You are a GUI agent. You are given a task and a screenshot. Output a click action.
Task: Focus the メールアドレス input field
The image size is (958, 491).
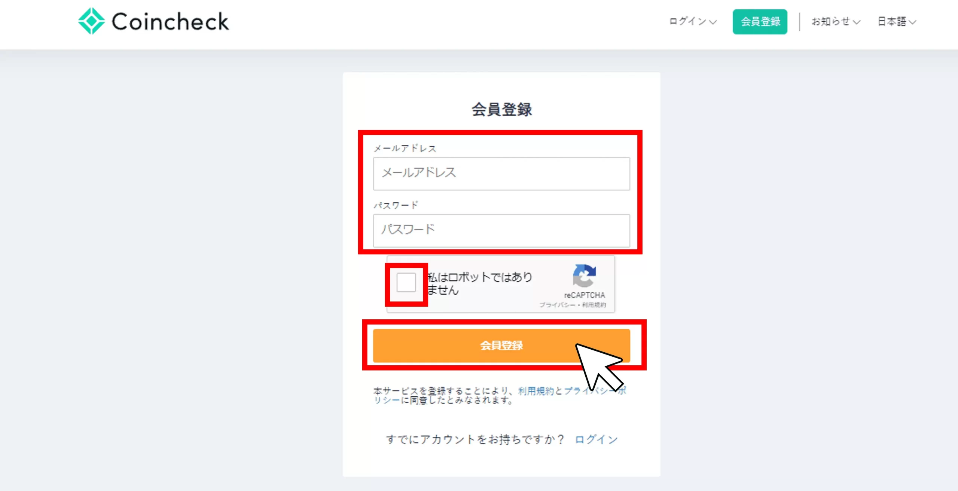tap(501, 174)
